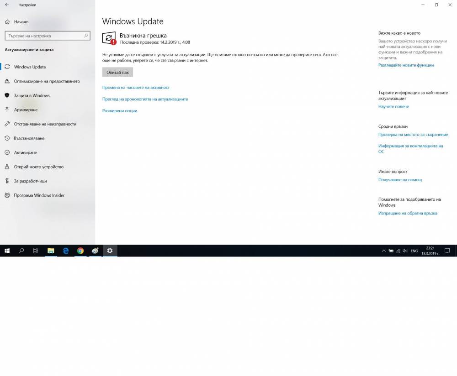Viewport: 457px width, 376px height.
Task: Open Отстраняване на неизправности section
Action: [48, 124]
